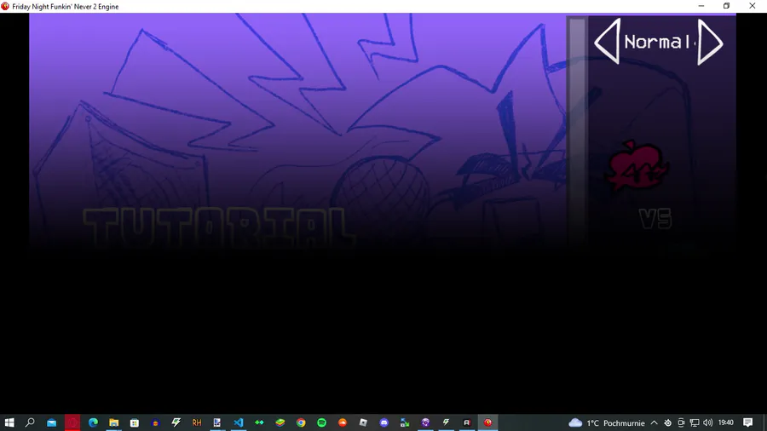767x431 pixels.
Task: Show hidden system tray icons
Action: tap(654, 422)
